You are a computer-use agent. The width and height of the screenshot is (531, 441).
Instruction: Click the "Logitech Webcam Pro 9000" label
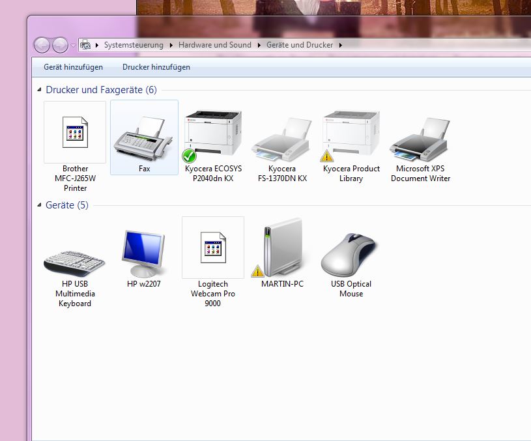click(x=212, y=293)
